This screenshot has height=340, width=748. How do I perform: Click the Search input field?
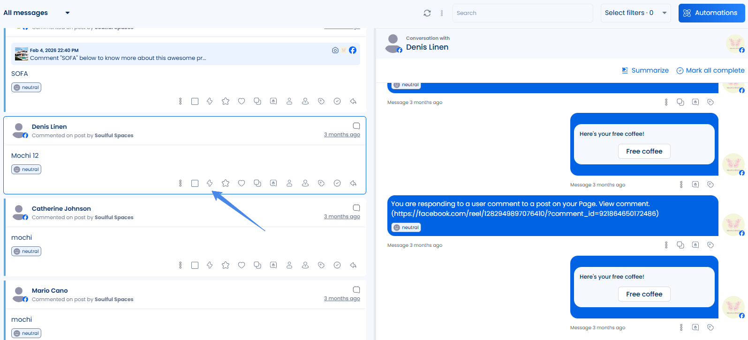click(x=523, y=13)
